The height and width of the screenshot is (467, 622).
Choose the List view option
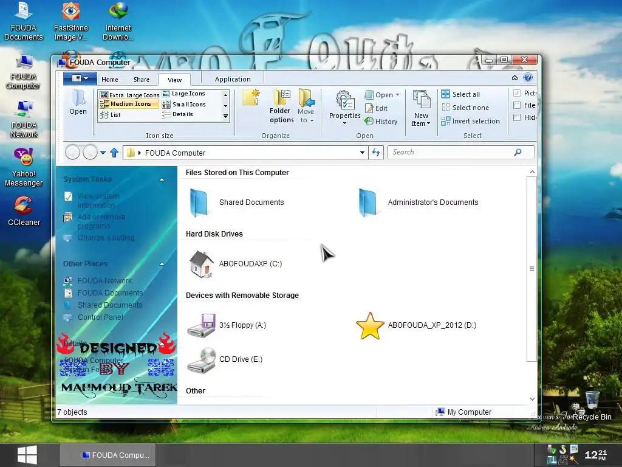[111, 115]
